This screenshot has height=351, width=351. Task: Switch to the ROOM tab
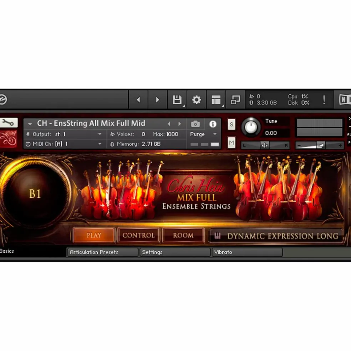pyautogui.click(x=183, y=235)
